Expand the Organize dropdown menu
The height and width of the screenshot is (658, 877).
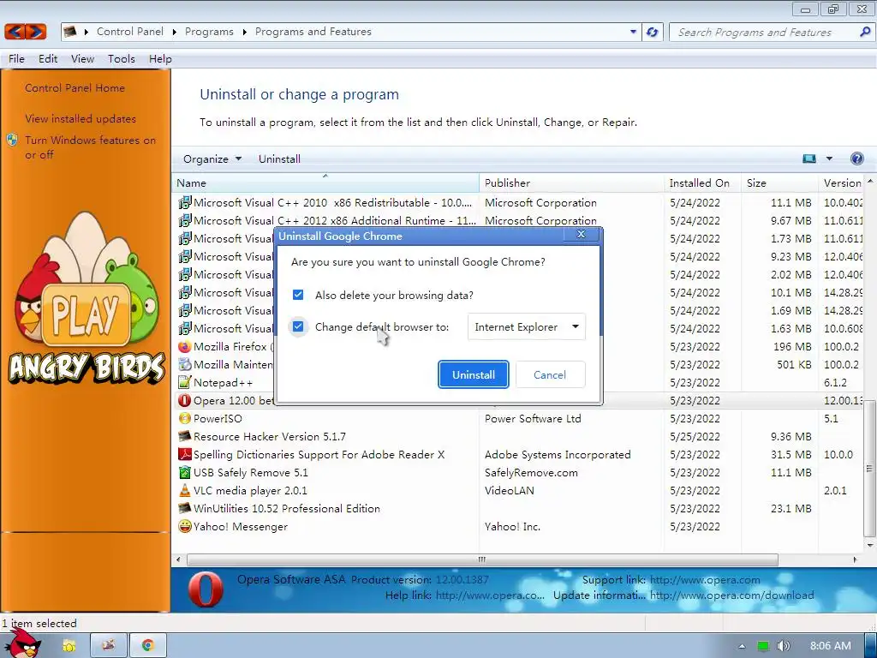pyautogui.click(x=212, y=159)
